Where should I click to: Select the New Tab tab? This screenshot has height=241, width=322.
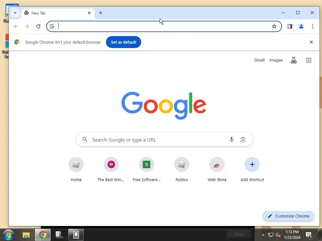tap(58, 13)
